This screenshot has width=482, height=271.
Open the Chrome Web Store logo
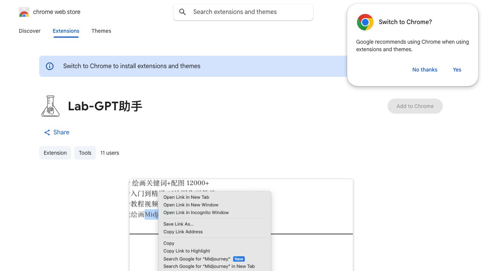tap(24, 12)
